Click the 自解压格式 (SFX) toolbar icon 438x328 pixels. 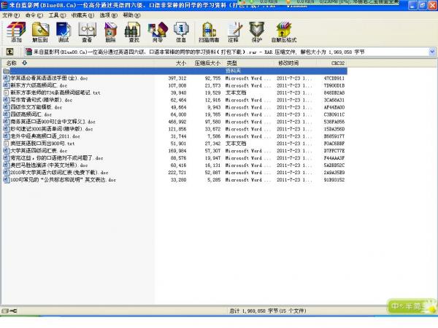tap(283, 32)
